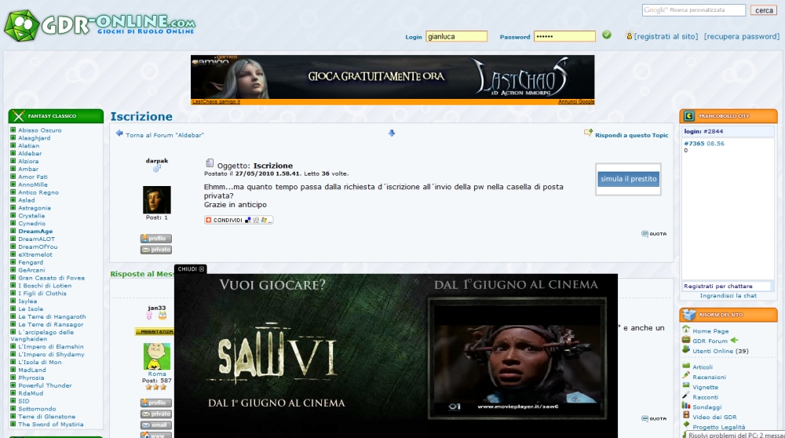This screenshot has height=438, width=785.
Task: Click Ingrandisci la chat link
Action: 728,295
